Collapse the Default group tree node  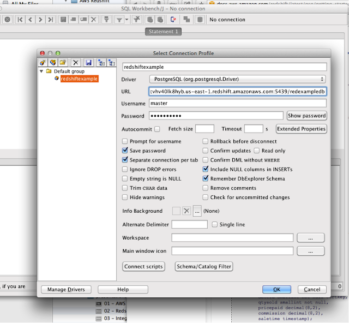[x=41, y=71]
